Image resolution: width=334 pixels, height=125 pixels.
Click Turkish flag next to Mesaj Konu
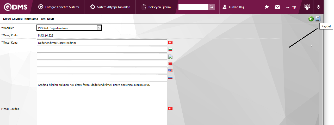pos(170,42)
